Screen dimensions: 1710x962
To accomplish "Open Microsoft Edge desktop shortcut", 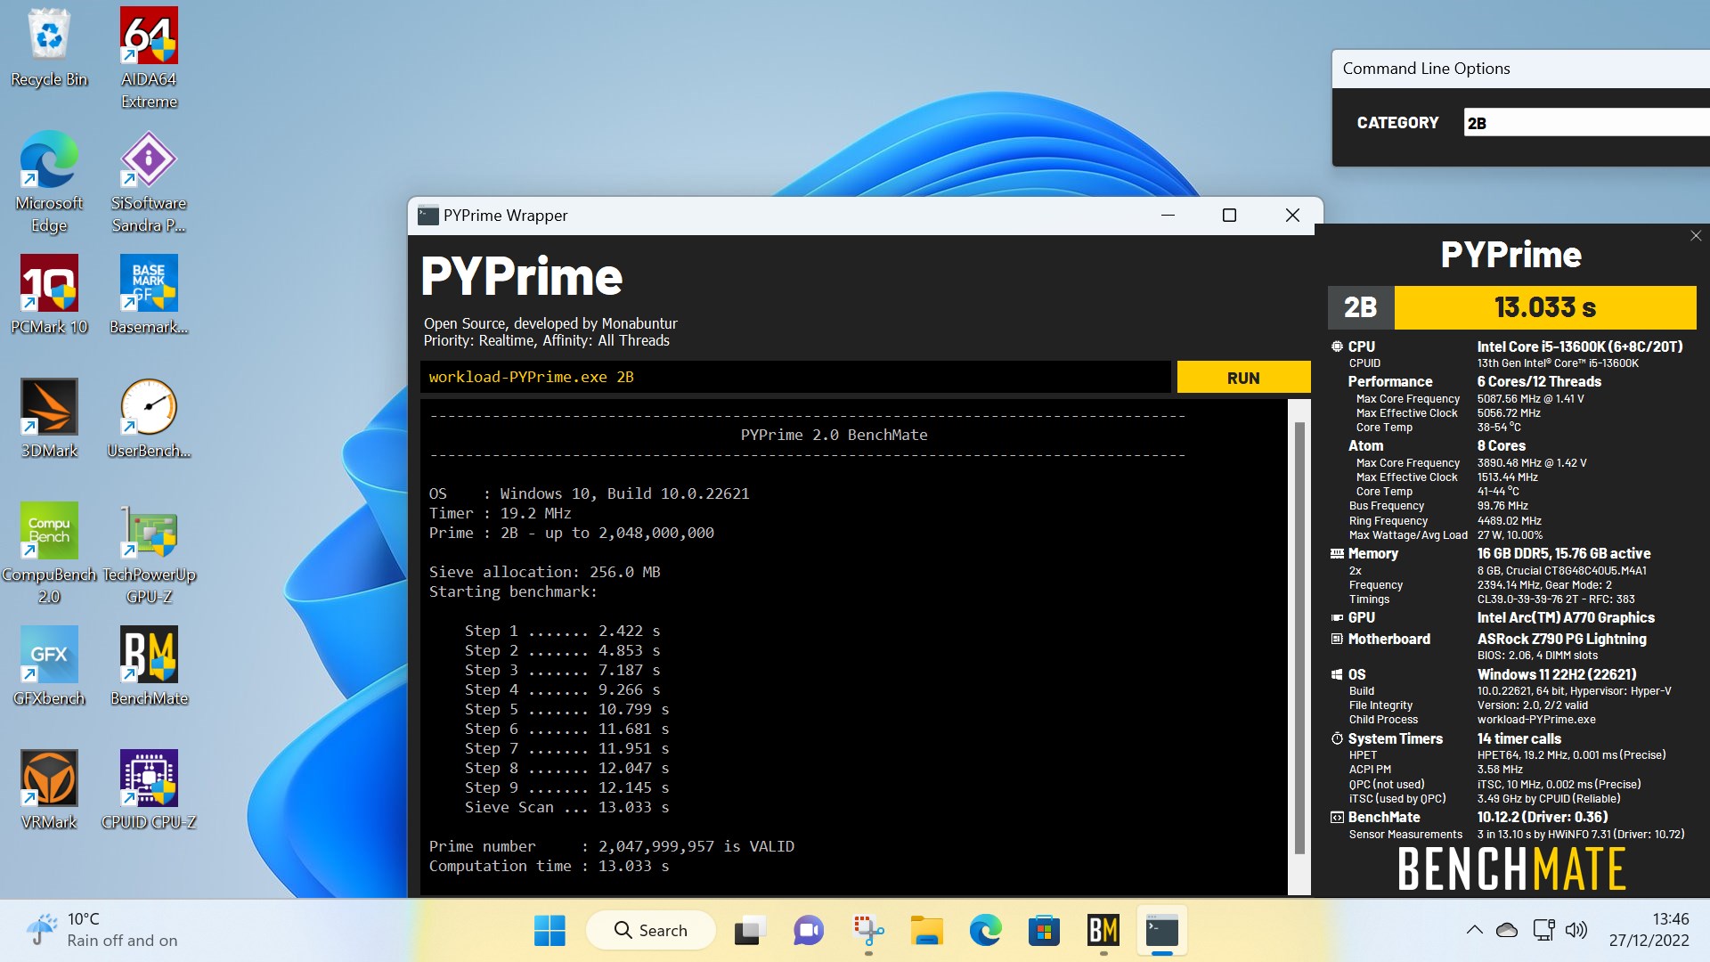I will pyautogui.click(x=49, y=183).
